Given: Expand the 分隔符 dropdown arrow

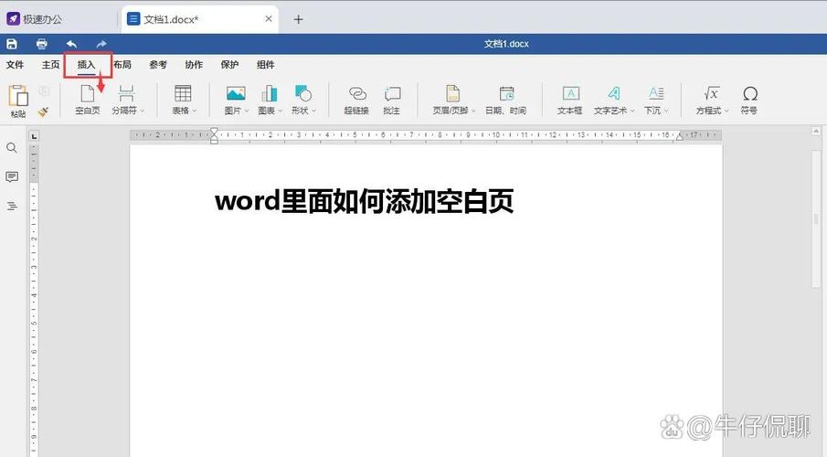Looking at the screenshot, I should click(x=143, y=111).
